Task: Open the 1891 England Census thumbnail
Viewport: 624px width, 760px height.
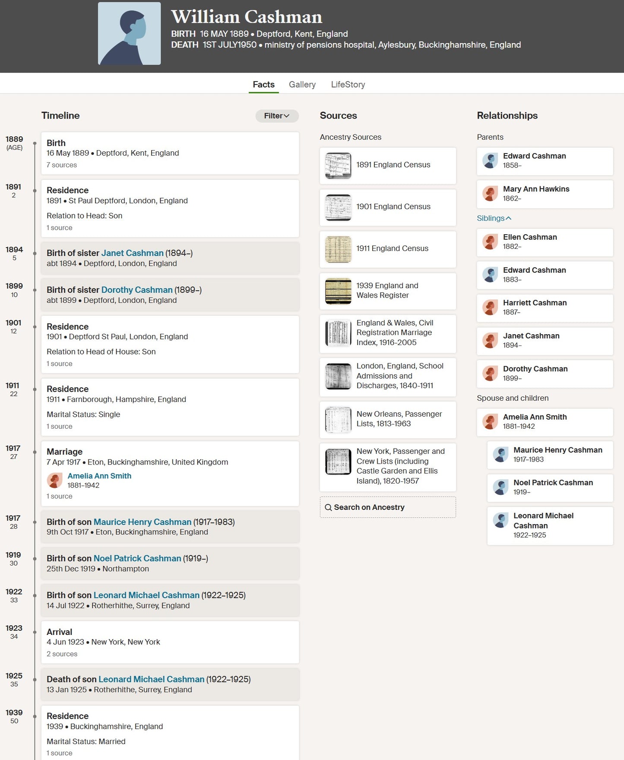Action: pos(338,166)
